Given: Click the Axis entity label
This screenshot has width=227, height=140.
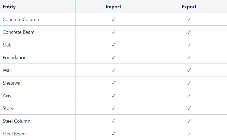Looking at the screenshot, I should coord(7,96).
